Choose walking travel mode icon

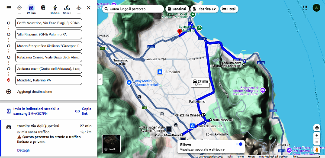[x=55, y=8]
